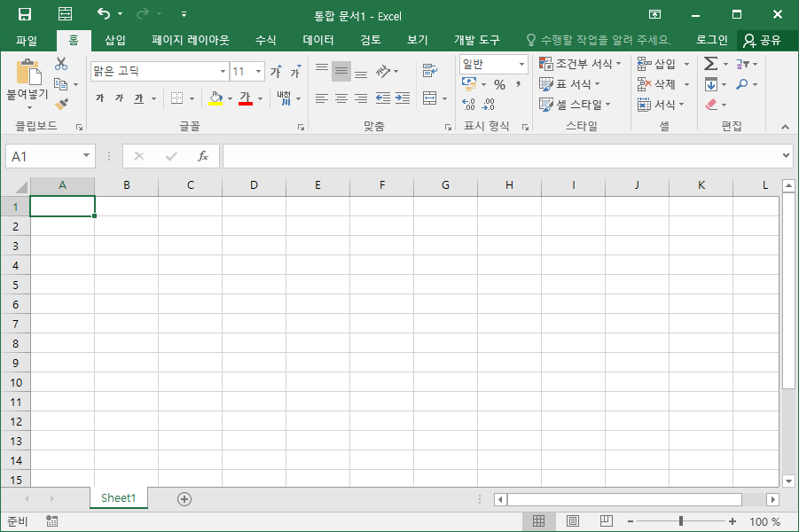Click the Increase Indent icon
The image size is (799, 532).
[x=403, y=98]
